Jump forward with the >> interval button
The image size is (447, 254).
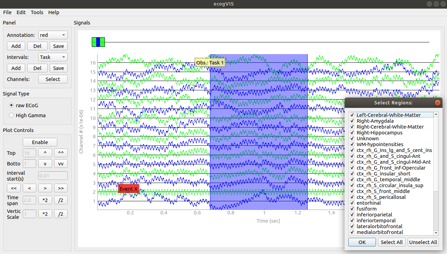click(x=61, y=188)
